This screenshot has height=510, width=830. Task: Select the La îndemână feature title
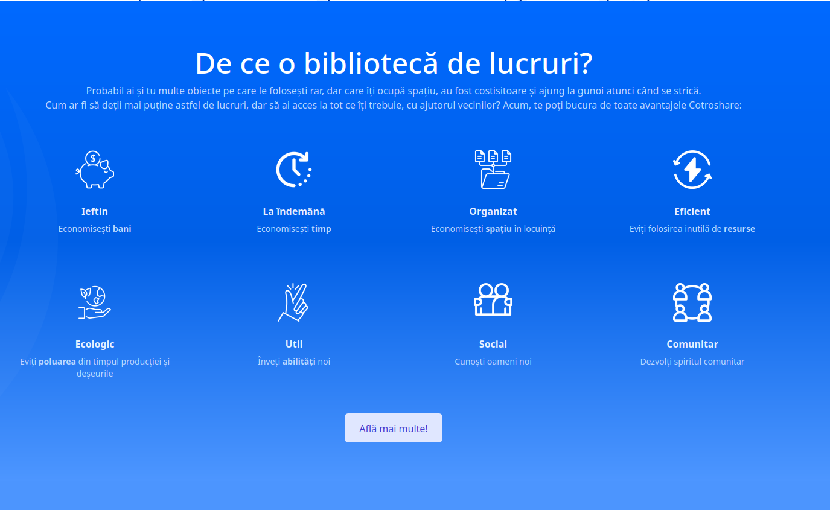tap(294, 211)
